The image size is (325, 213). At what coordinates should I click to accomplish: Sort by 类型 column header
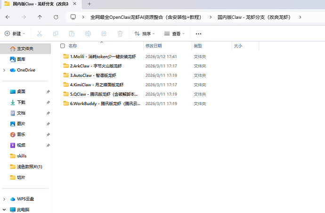click(x=198, y=46)
